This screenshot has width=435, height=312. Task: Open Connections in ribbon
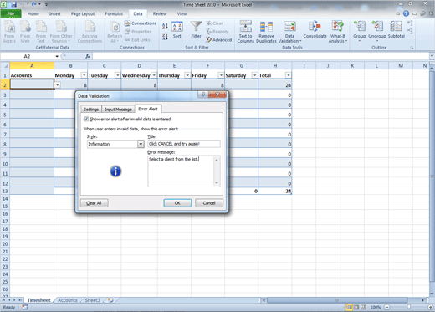tap(141, 23)
